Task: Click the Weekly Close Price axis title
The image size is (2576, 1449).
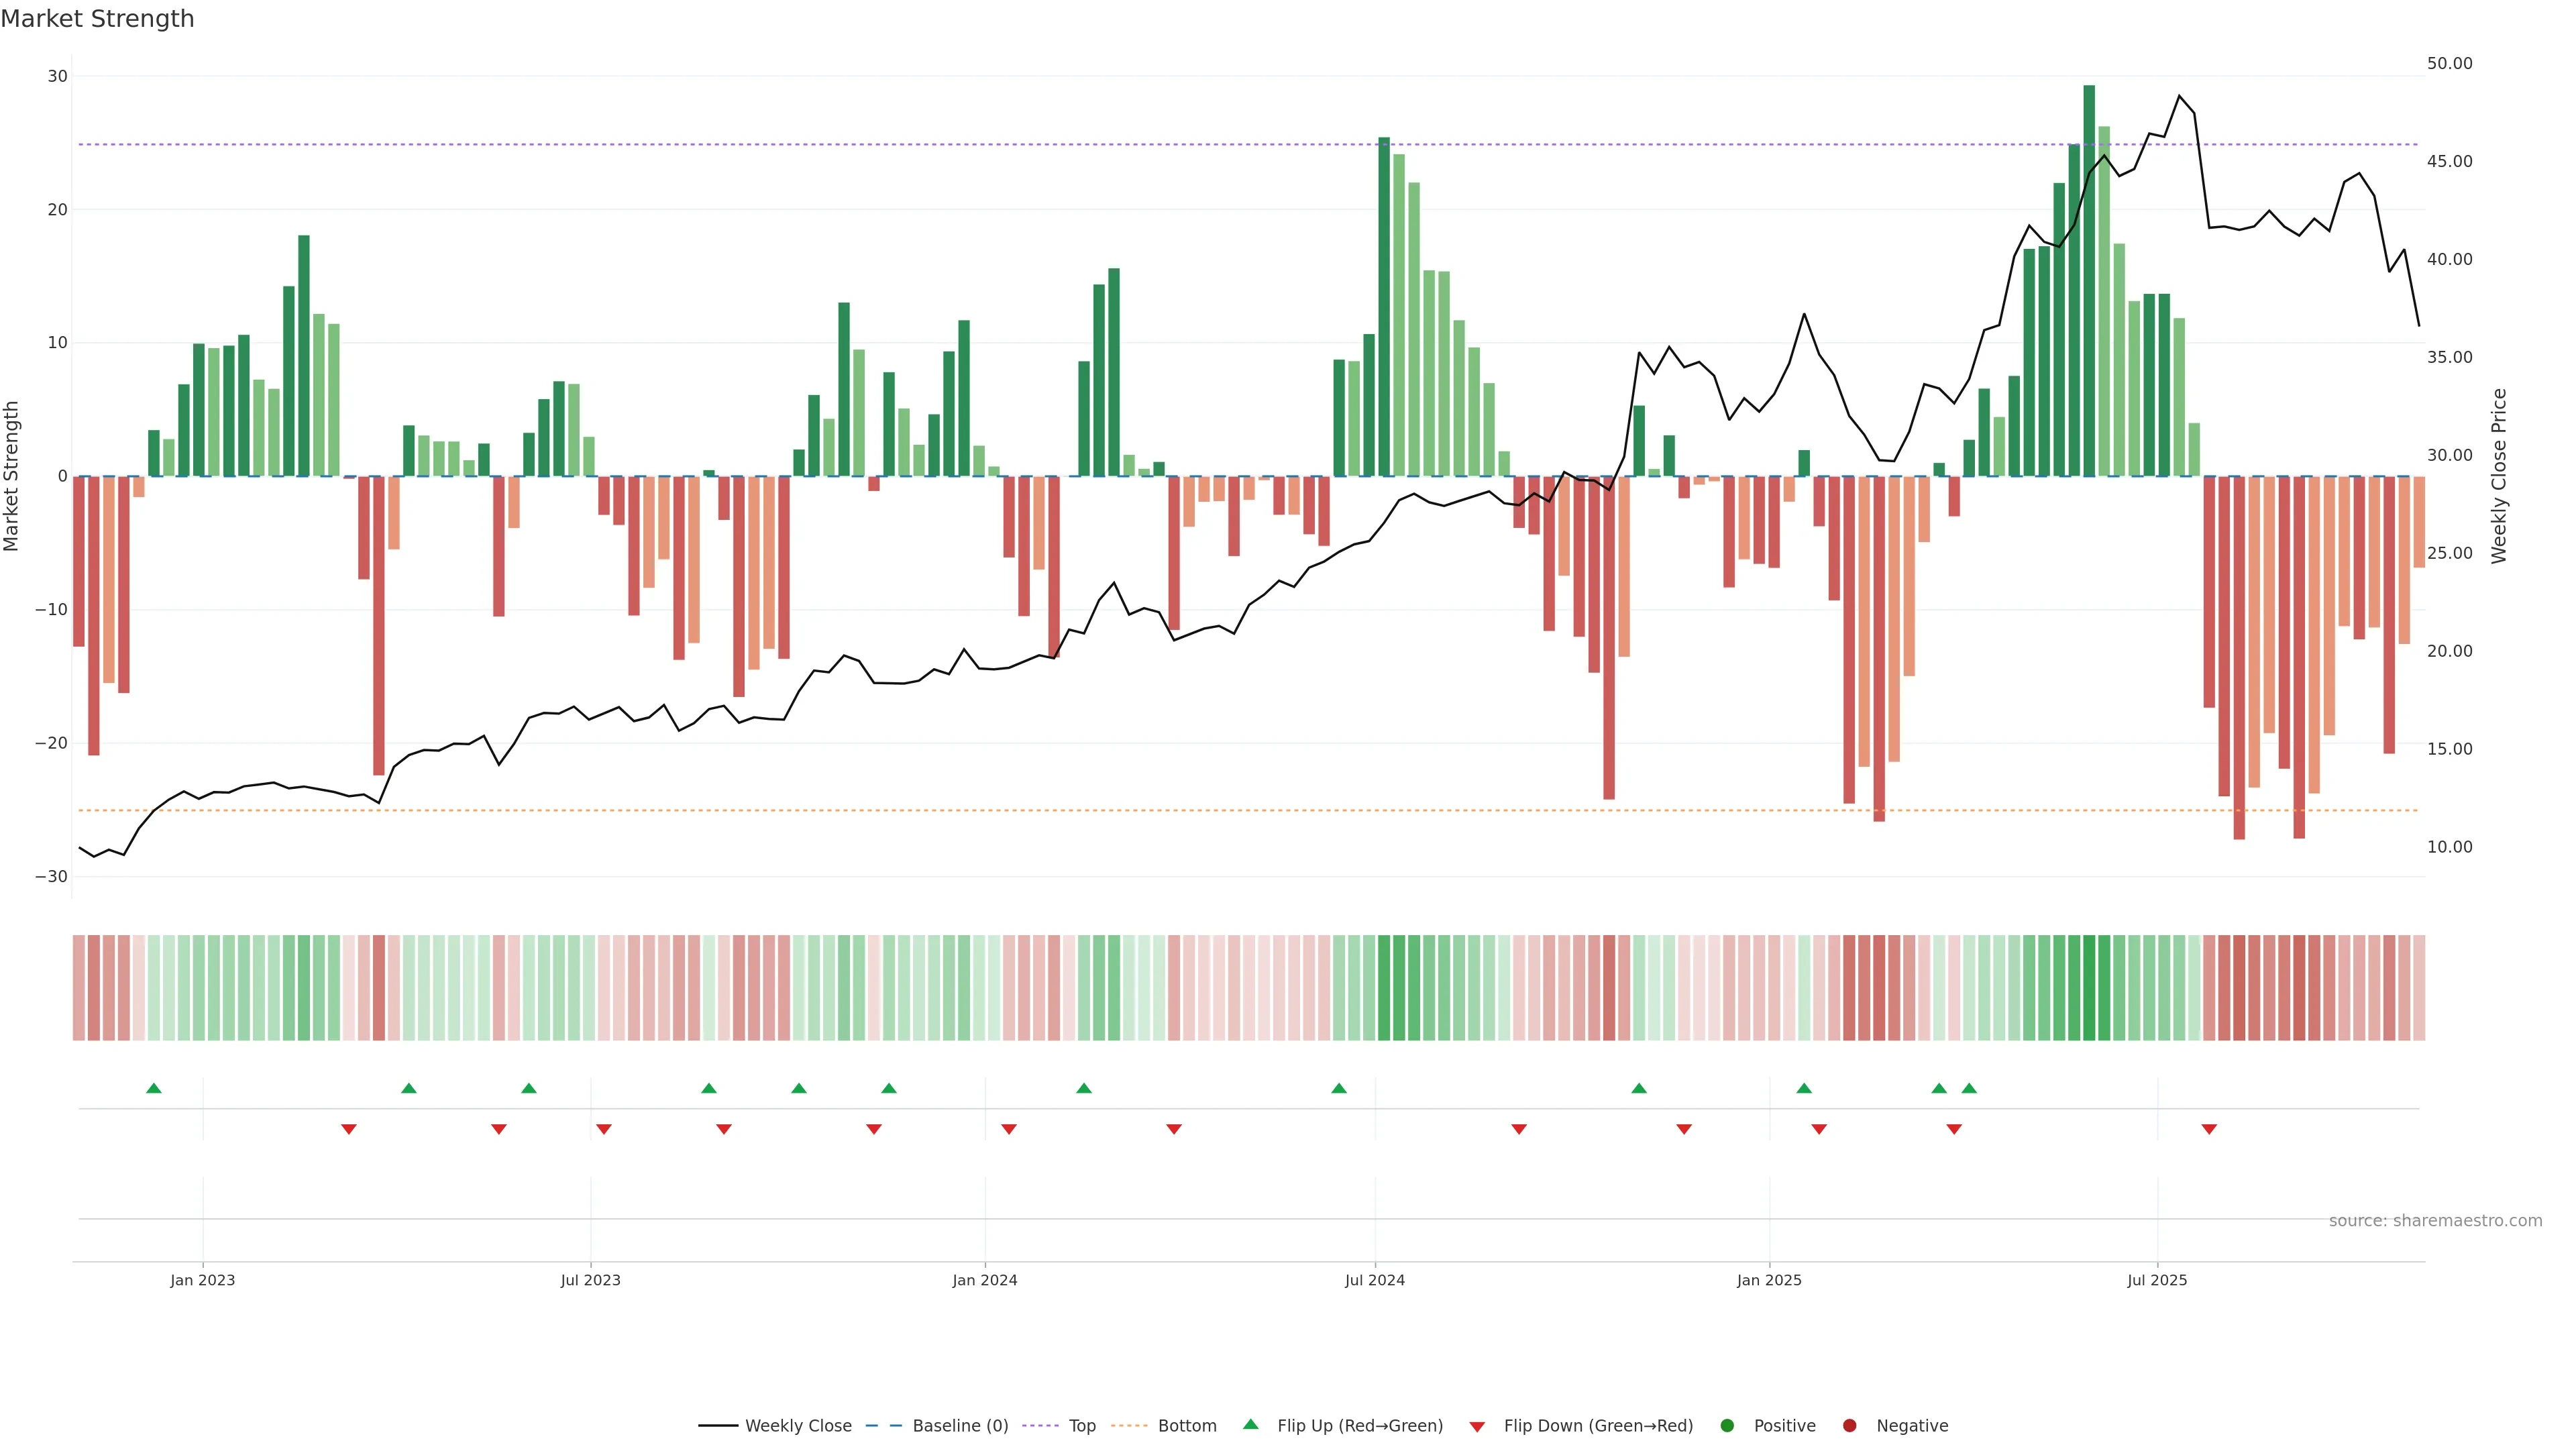Action: click(2499, 476)
